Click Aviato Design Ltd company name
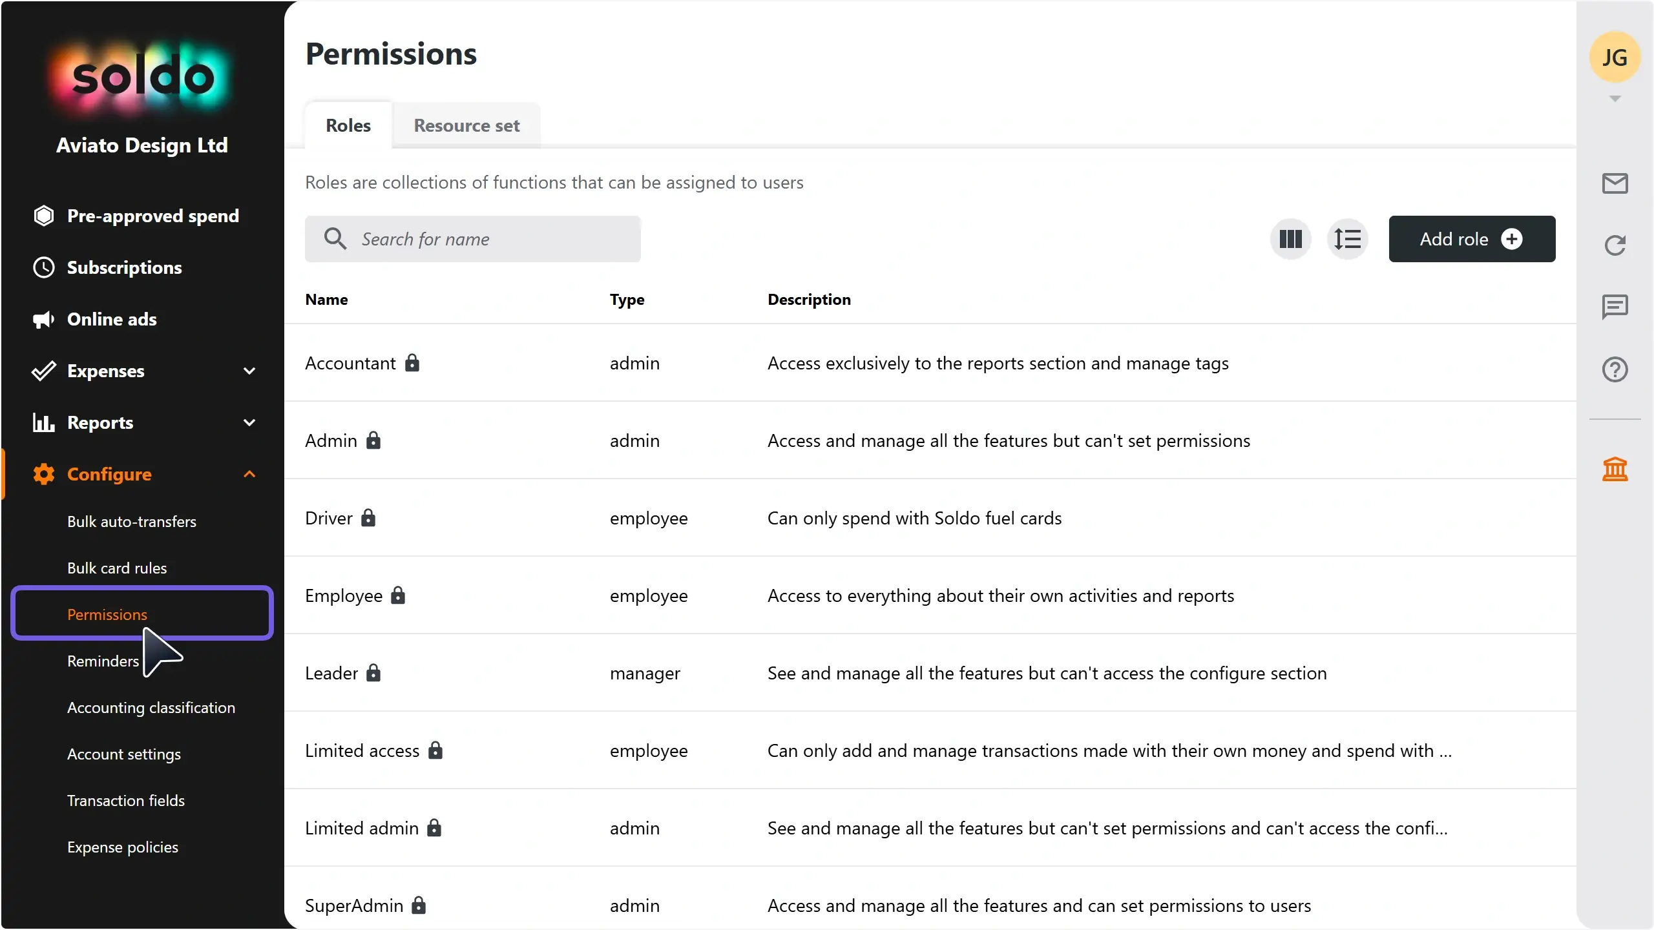Viewport: 1654px width, 930px height. pyautogui.click(x=142, y=145)
